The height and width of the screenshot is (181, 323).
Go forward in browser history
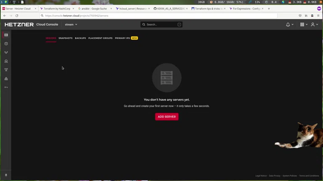[x=11, y=16]
